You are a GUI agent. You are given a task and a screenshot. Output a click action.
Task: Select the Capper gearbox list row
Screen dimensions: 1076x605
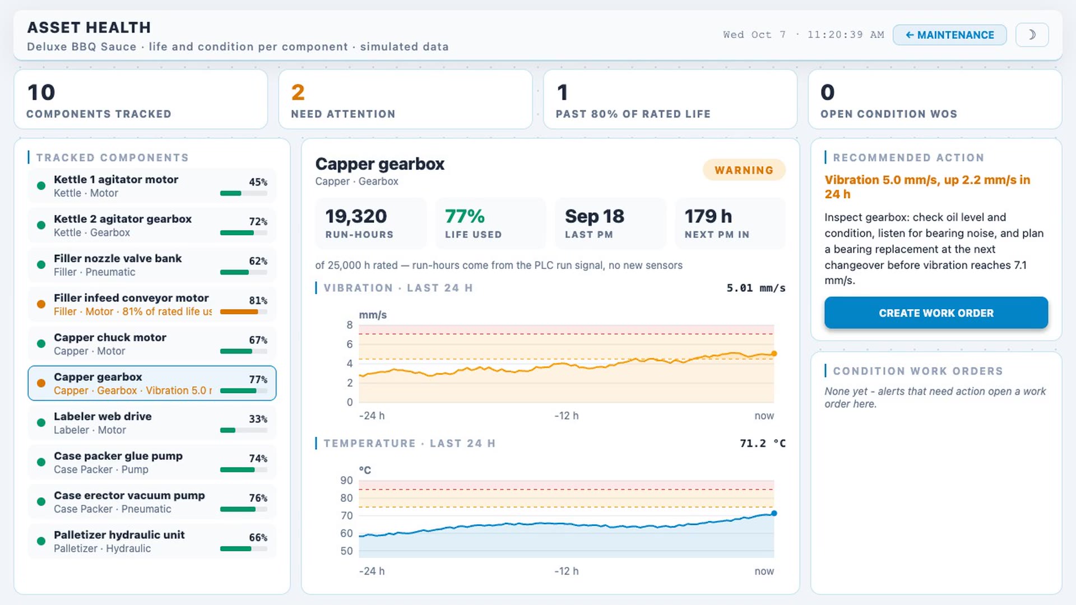152,383
